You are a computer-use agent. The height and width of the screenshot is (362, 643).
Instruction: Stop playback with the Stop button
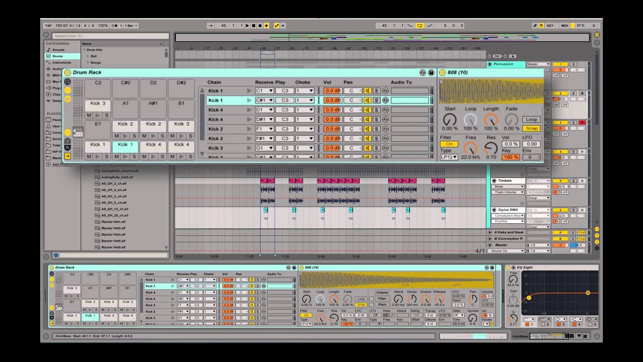(x=254, y=25)
